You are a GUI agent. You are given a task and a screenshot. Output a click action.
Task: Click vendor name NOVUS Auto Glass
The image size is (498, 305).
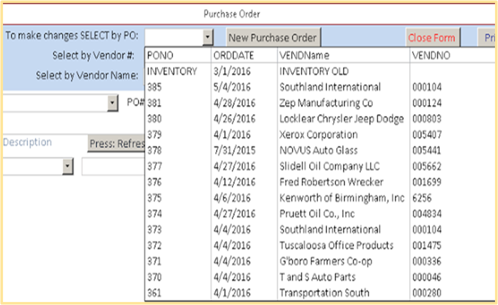point(319,150)
